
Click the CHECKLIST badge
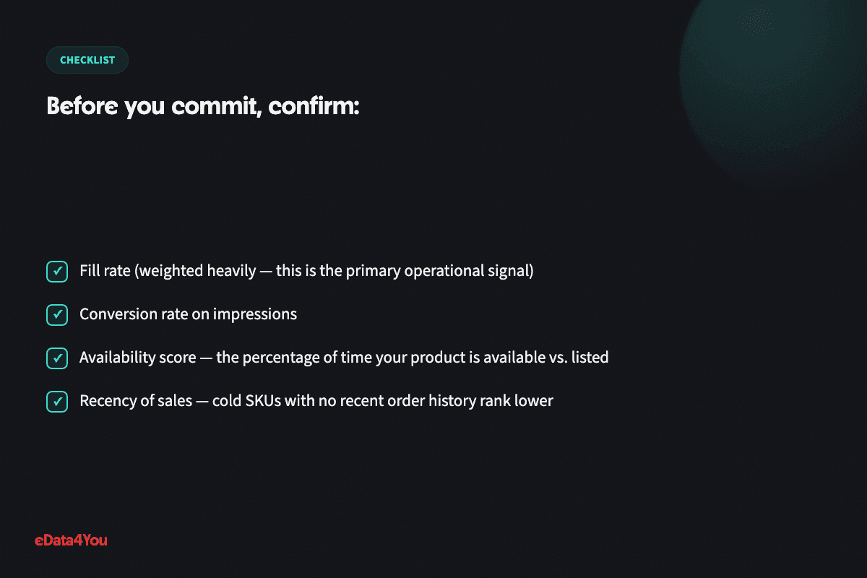(87, 60)
